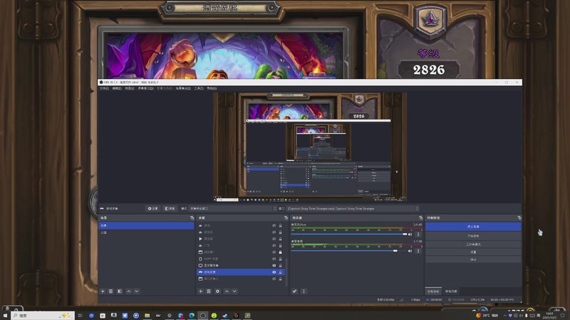Add a new scene with the plus icon in Scenes panel
Image resolution: width=570 pixels, height=320 pixels.
click(x=103, y=291)
